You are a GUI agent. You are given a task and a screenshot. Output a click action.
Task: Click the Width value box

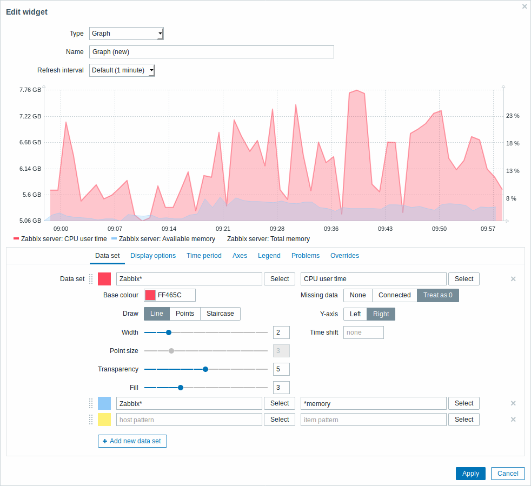pyautogui.click(x=281, y=332)
